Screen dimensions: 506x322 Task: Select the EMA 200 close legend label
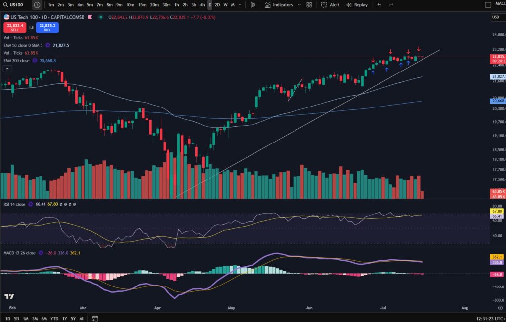click(x=16, y=61)
